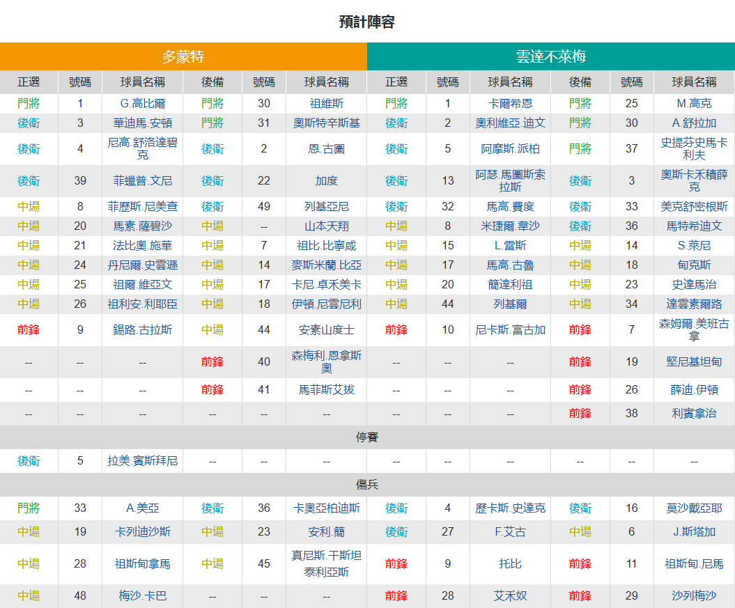This screenshot has width=735, height=608.
Task: Select player 馬菲斯艾拔
Action: click(x=326, y=390)
